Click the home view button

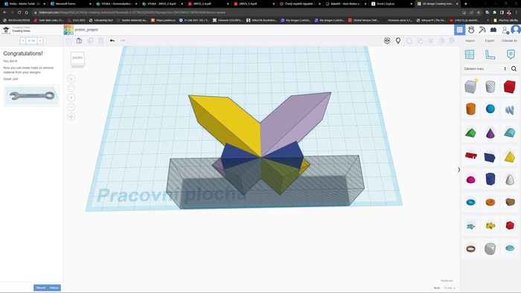pos(71,79)
